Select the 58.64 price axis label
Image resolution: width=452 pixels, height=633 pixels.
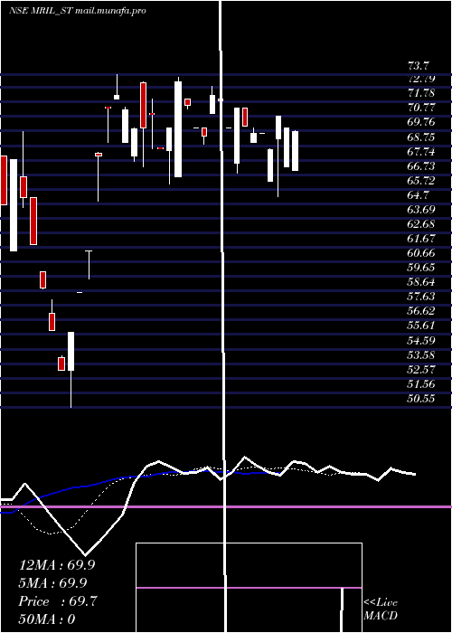click(x=421, y=282)
